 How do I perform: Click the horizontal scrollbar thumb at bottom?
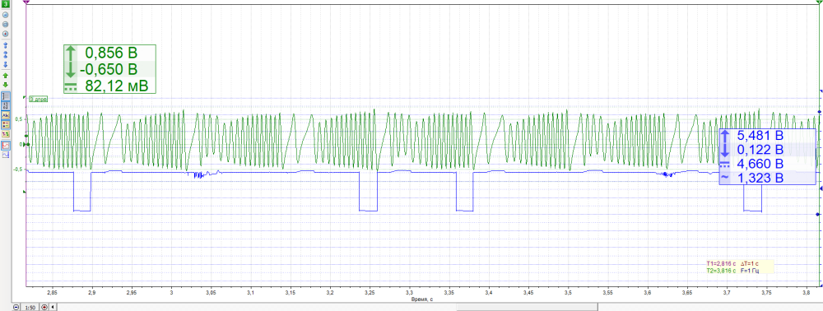tap(527, 307)
